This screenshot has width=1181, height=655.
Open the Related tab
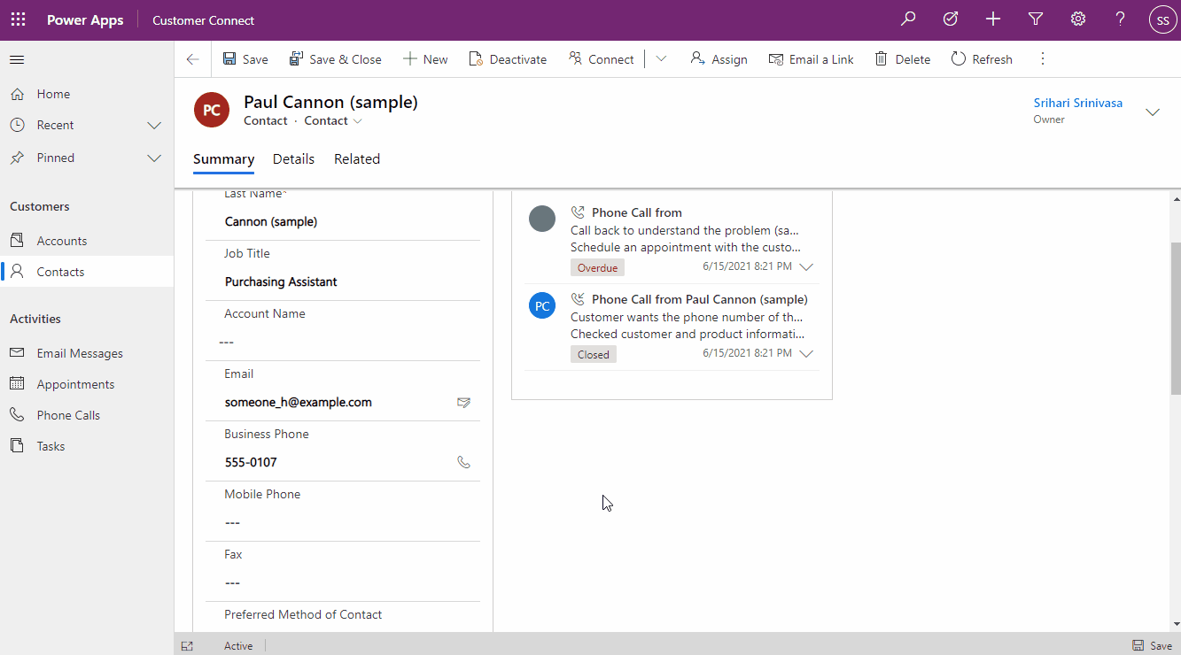357,159
